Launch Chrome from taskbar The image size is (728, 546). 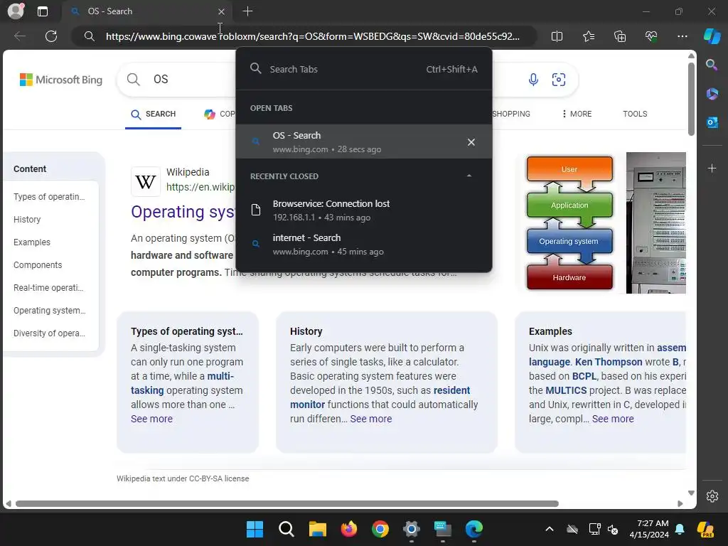click(x=380, y=529)
